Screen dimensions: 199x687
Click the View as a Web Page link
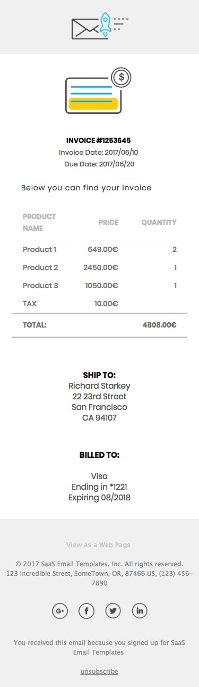pos(99,545)
